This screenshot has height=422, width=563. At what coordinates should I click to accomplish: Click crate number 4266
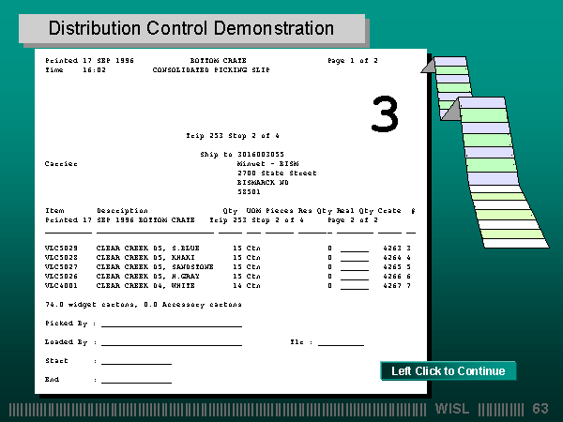(392, 276)
